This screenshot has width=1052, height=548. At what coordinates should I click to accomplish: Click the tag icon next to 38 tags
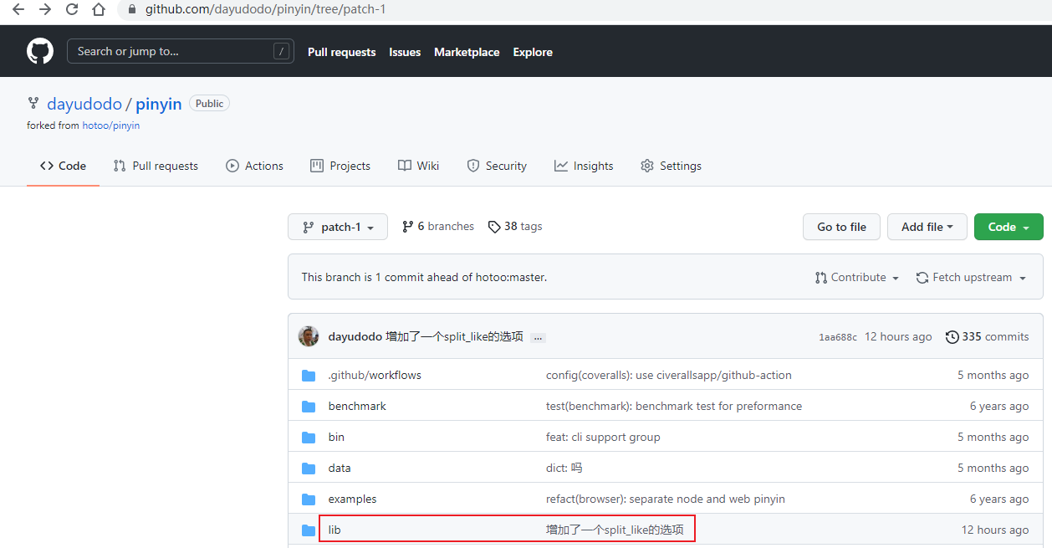(494, 227)
